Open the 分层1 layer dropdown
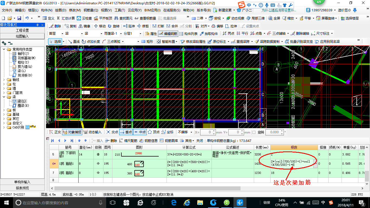Image resolution: width=370 pixels, height=208 pixels. pyautogui.click(x=140, y=34)
